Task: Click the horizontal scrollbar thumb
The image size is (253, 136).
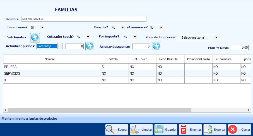Action: coord(100,110)
